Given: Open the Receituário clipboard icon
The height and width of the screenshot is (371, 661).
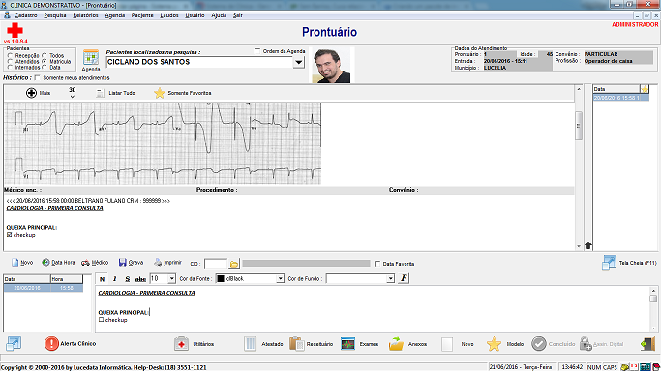Looking at the screenshot, I should (x=297, y=344).
